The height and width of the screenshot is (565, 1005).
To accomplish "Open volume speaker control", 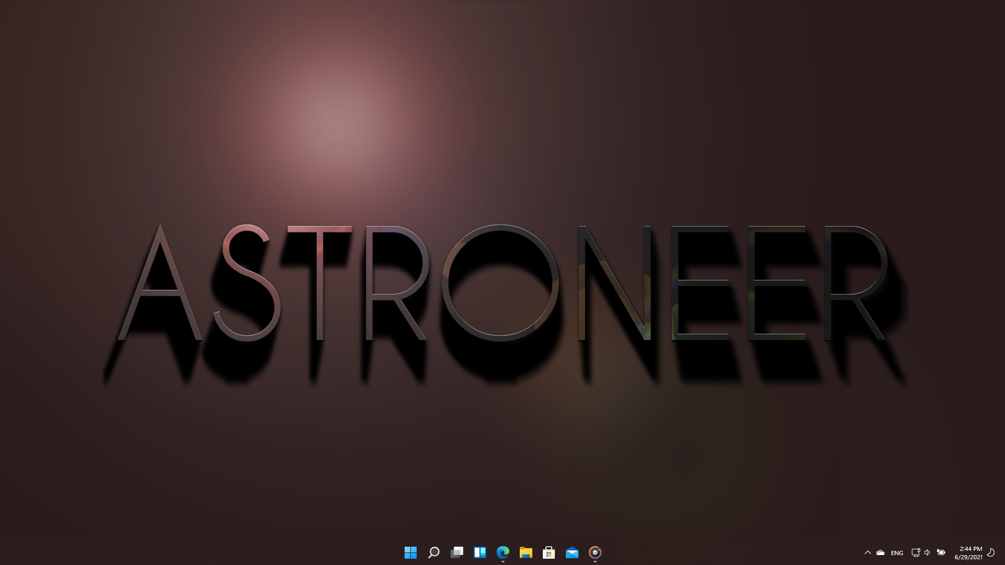I will [927, 552].
